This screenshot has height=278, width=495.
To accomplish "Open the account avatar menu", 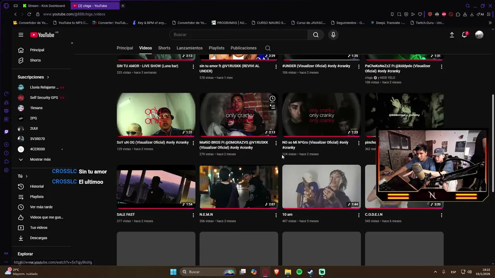I will pyautogui.click(x=479, y=35).
